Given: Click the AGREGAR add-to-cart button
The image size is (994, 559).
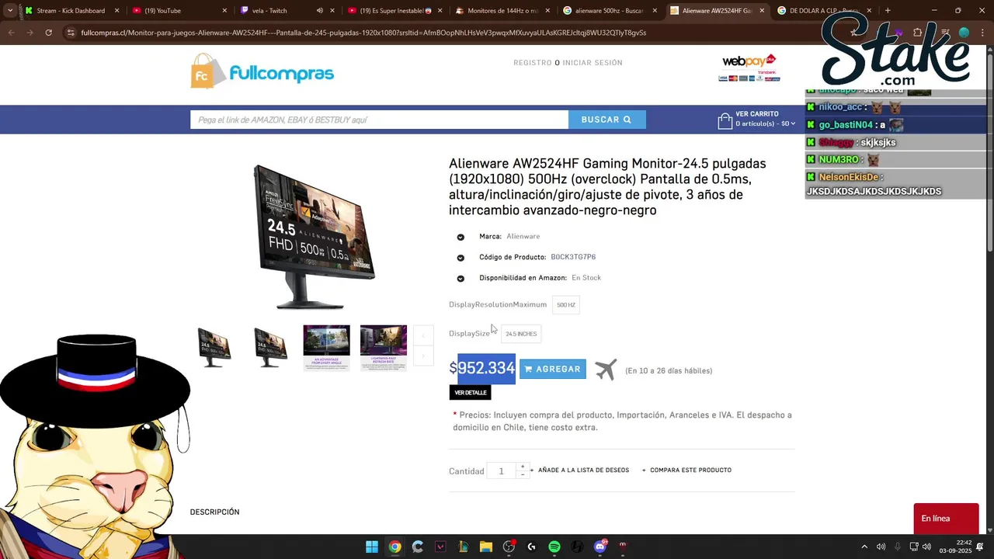Looking at the screenshot, I should click(553, 369).
